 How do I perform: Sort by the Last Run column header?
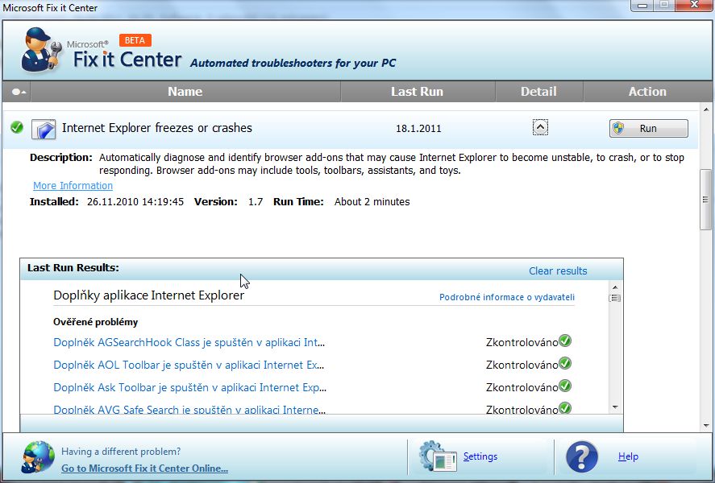pyautogui.click(x=418, y=92)
